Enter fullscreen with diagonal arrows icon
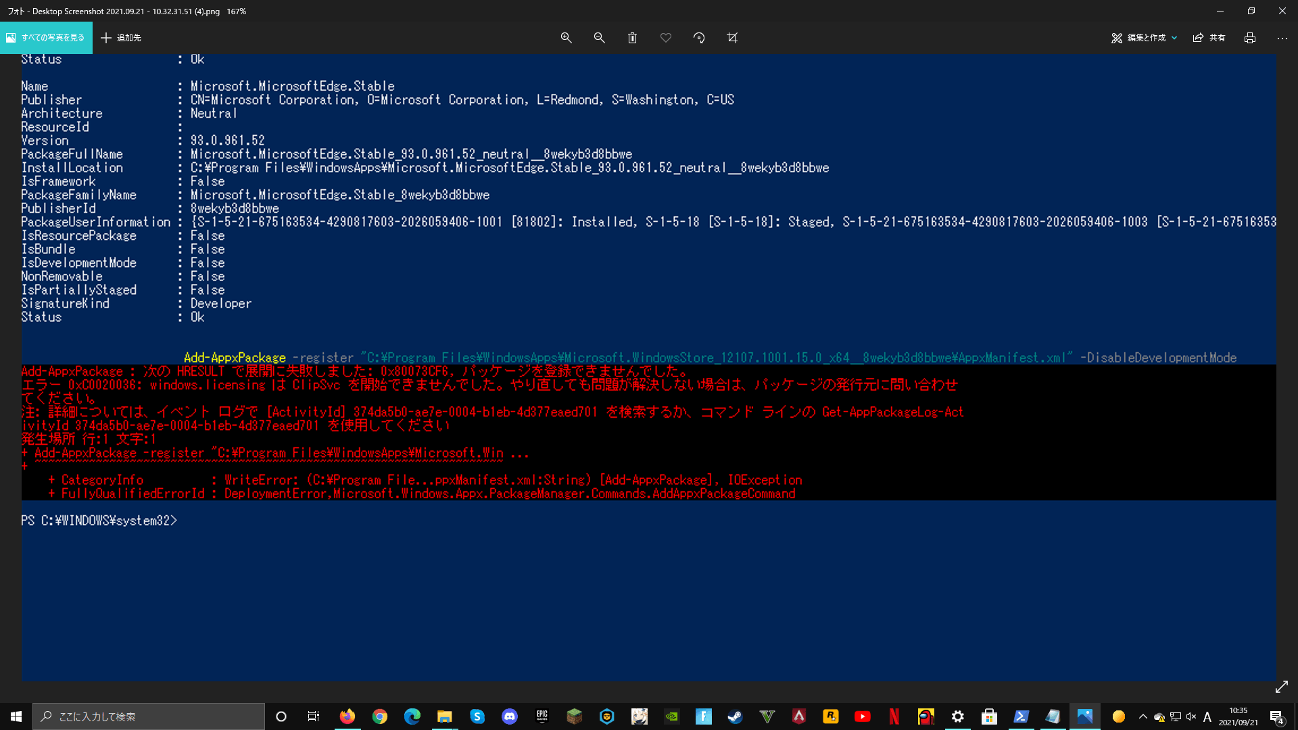 pos(1282,687)
